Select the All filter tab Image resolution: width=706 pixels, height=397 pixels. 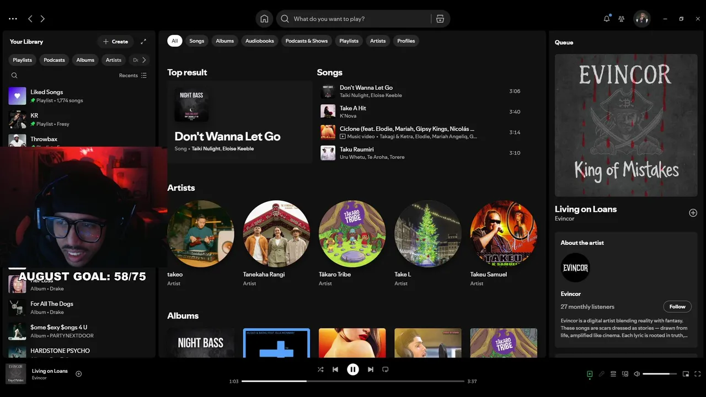tap(175, 41)
